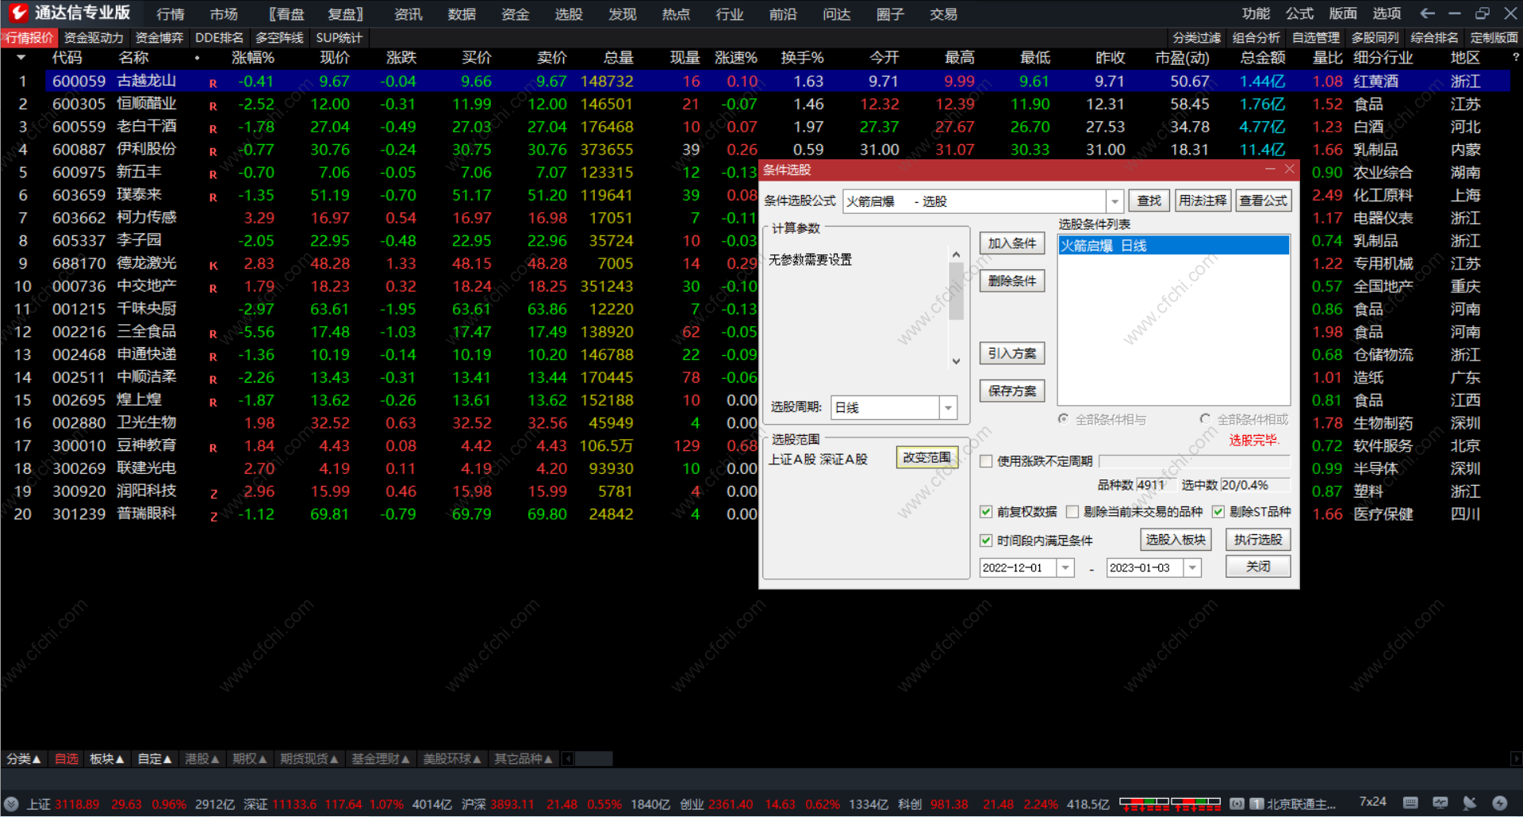Open the 条件选股公式 dropdown arrow
The width and height of the screenshot is (1523, 817).
point(1114,201)
